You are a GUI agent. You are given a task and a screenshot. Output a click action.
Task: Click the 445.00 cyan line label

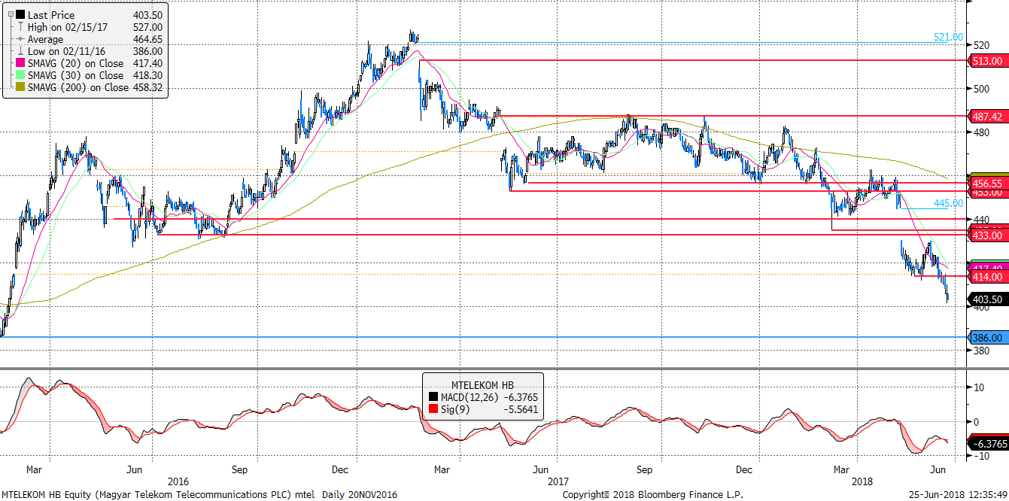point(948,203)
